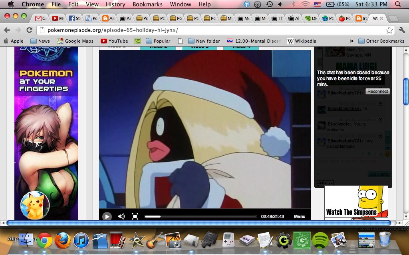Open the New folder bookmarks folder
The height and width of the screenshot is (255, 409).
click(204, 41)
